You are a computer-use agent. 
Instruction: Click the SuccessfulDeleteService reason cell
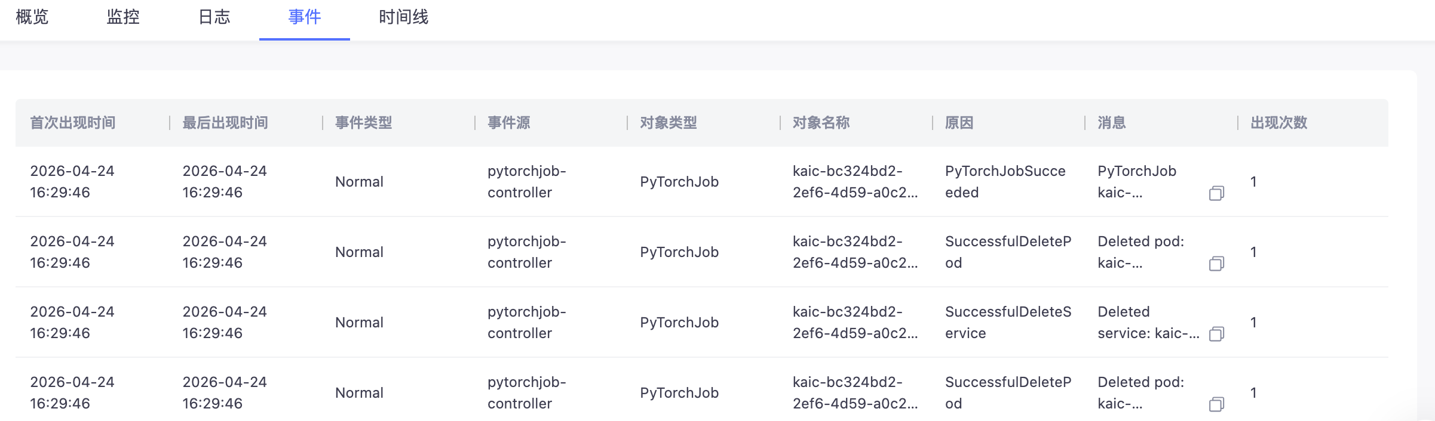(1008, 323)
